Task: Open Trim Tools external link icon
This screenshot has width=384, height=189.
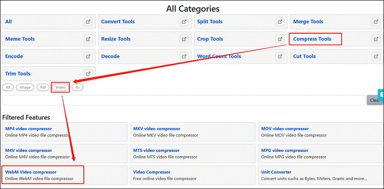Action: pyautogui.click(x=88, y=73)
